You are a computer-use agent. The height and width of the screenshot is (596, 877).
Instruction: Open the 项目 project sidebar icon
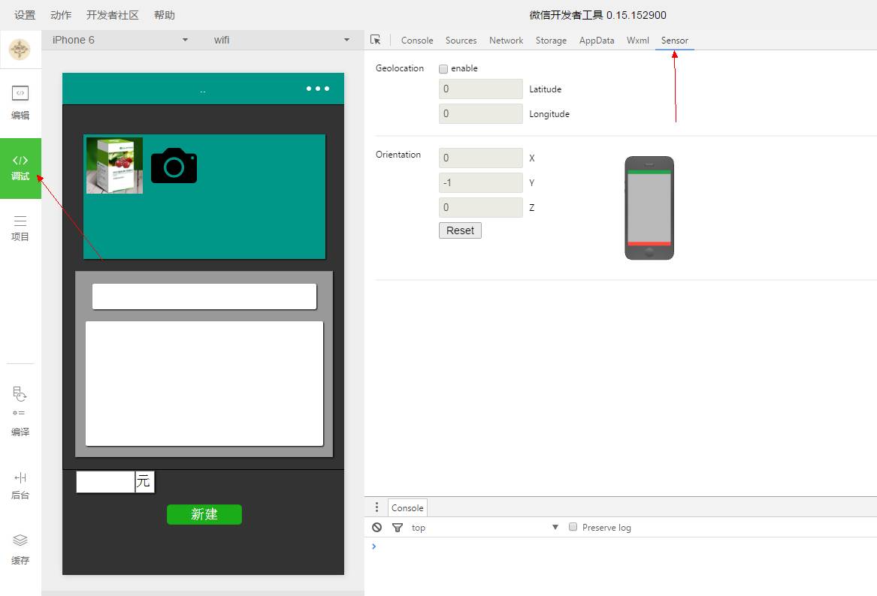tap(20, 227)
